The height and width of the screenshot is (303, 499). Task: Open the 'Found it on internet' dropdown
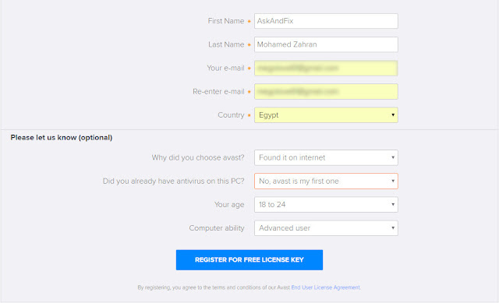pyautogui.click(x=326, y=157)
